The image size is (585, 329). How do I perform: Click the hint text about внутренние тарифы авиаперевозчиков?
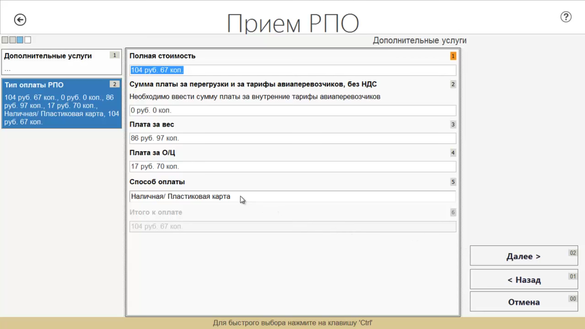(255, 97)
